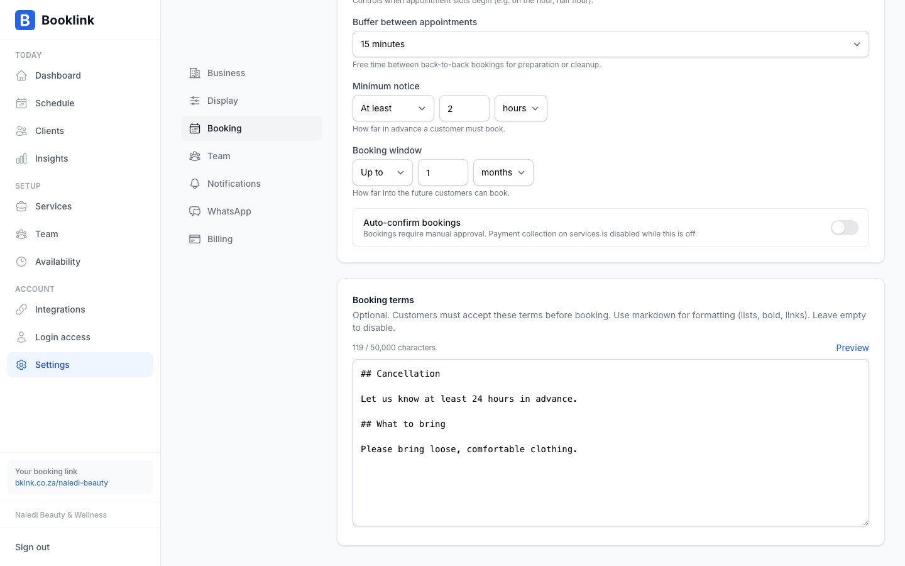Screen dimensions: 905x566
Task: Click 'Naledi Beauty & Wellness' business name
Action: pyautogui.click(x=61, y=515)
